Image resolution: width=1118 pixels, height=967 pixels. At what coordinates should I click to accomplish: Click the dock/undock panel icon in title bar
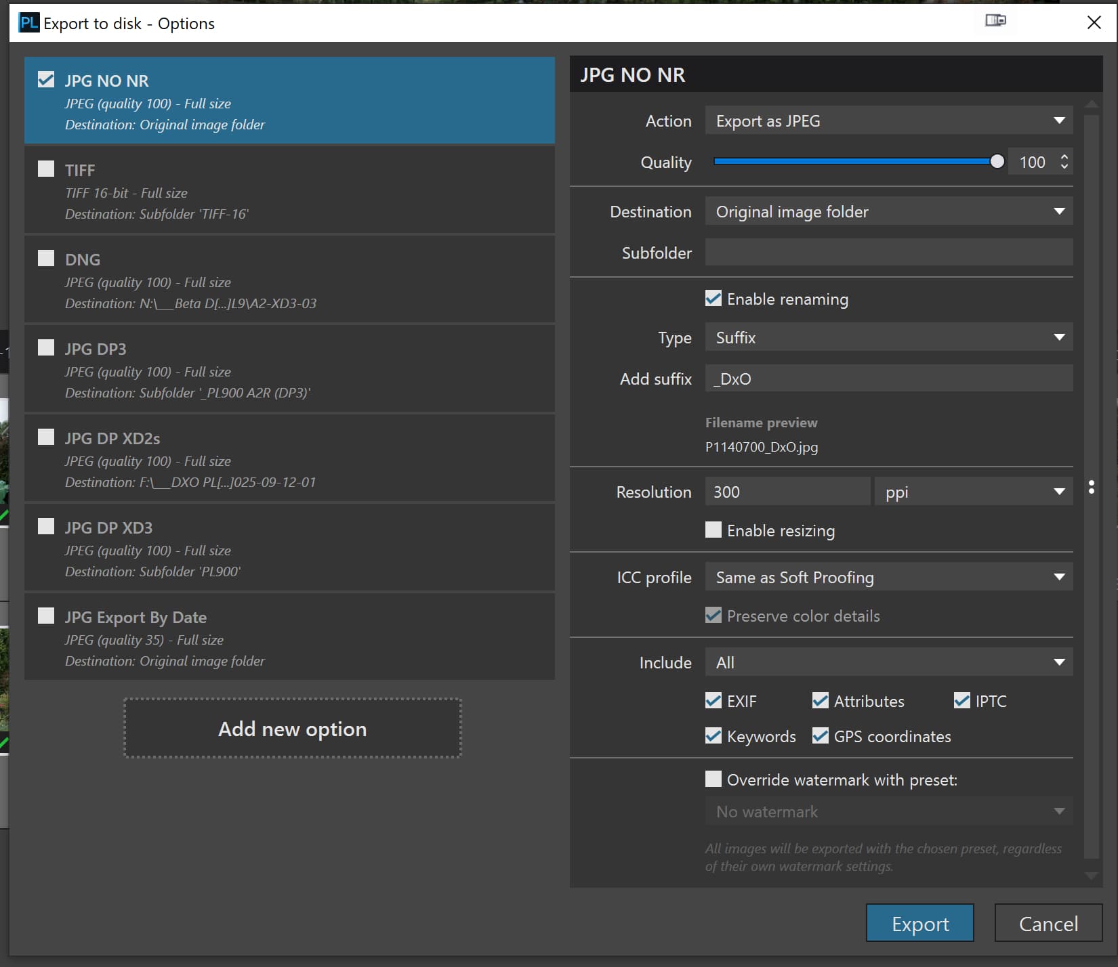click(995, 21)
